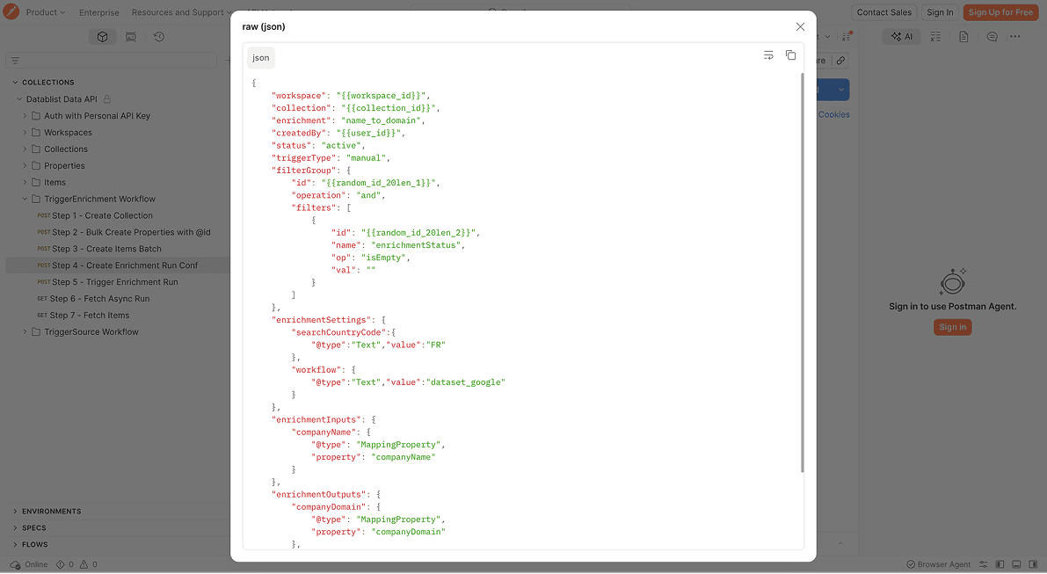This screenshot has height=574, width=1047.
Task: Expand the Workspaces folder
Action: tap(25, 132)
